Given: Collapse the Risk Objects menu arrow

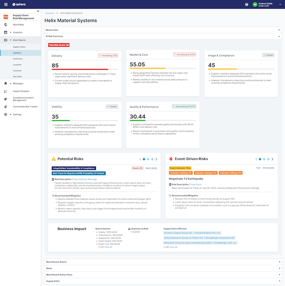Looking at the screenshot, I should click(x=11, y=40).
